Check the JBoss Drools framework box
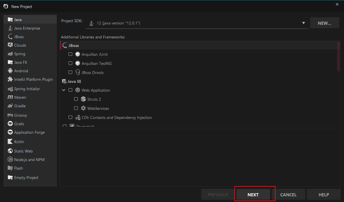 (x=71, y=72)
